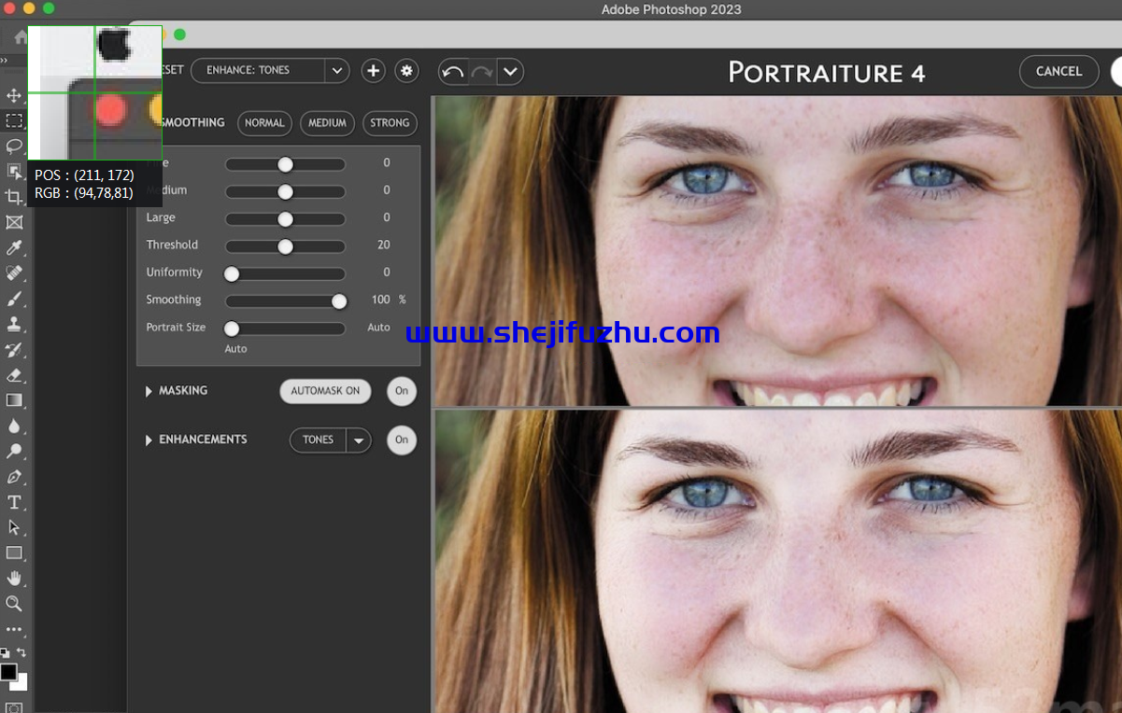Image resolution: width=1122 pixels, height=713 pixels.
Task: Select the Move tool
Action: (14, 95)
